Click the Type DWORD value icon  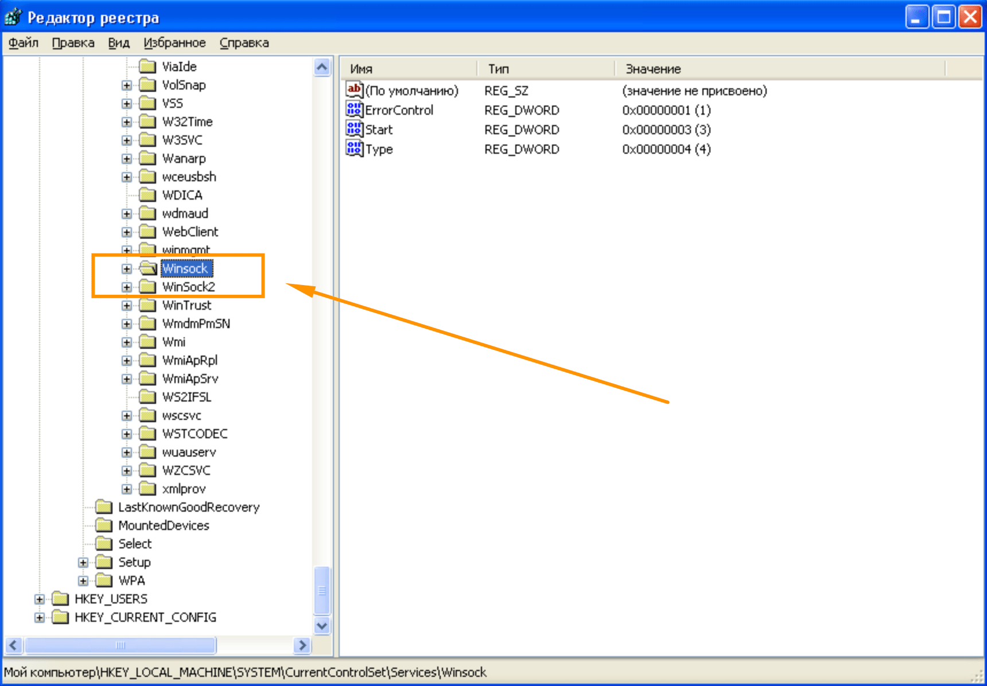354,148
